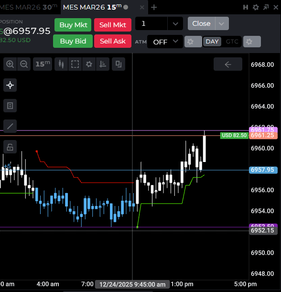This screenshot has height=292, width=281.
Task: Click the USD 82.50 profit label
Action: [234, 135]
